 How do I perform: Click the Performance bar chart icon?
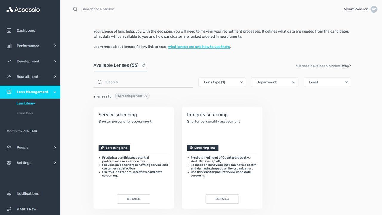pos(9,46)
